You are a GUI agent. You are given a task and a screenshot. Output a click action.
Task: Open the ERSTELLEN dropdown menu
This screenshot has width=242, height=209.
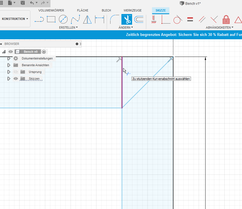68,27
